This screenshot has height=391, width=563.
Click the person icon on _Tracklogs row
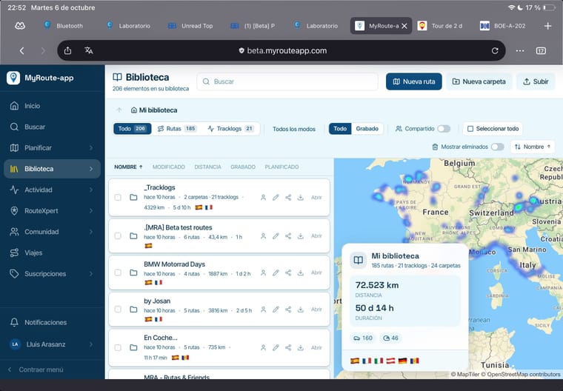263,197
